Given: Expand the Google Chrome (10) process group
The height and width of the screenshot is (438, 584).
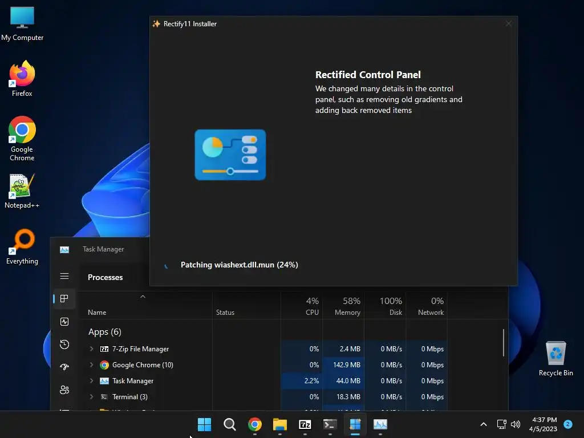Looking at the screenshot, I should [91, 364].
